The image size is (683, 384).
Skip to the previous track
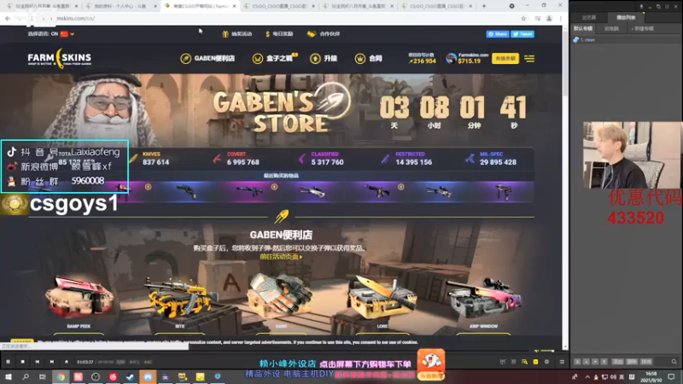pos(37,362)
